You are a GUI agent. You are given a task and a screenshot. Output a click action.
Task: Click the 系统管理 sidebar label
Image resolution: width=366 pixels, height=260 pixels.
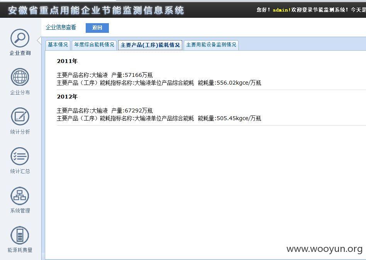(20, 211)
